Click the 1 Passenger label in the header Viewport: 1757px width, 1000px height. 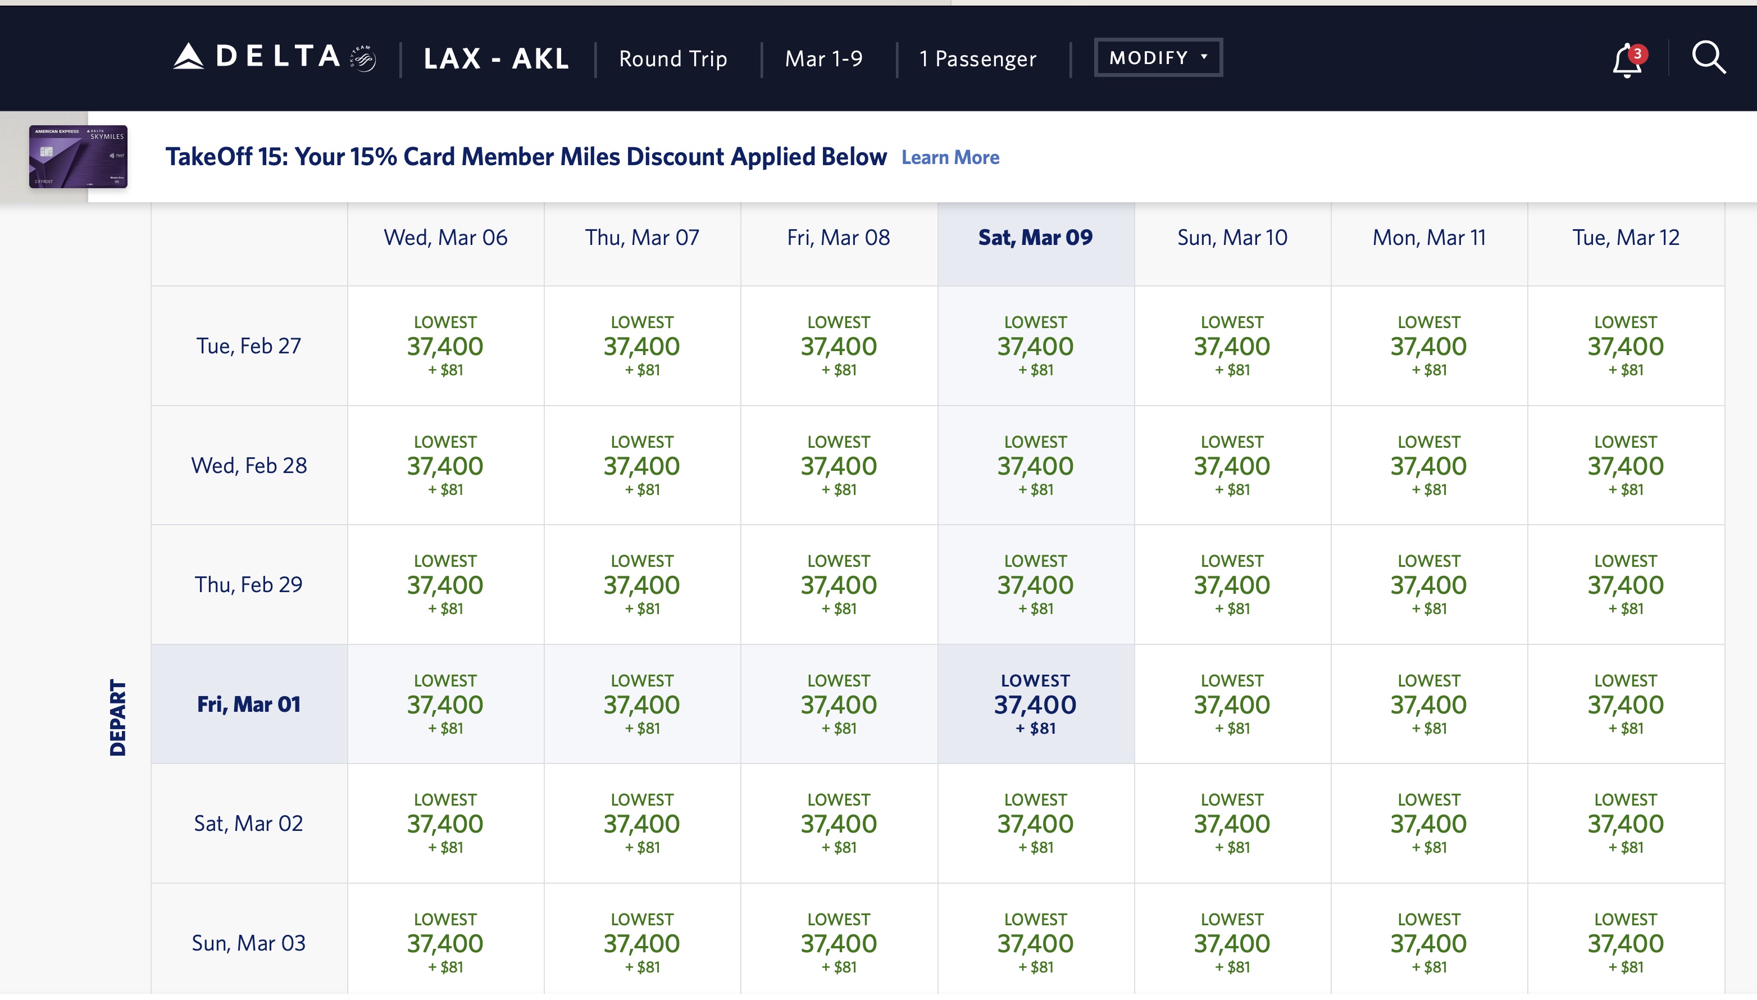(977, 58)
